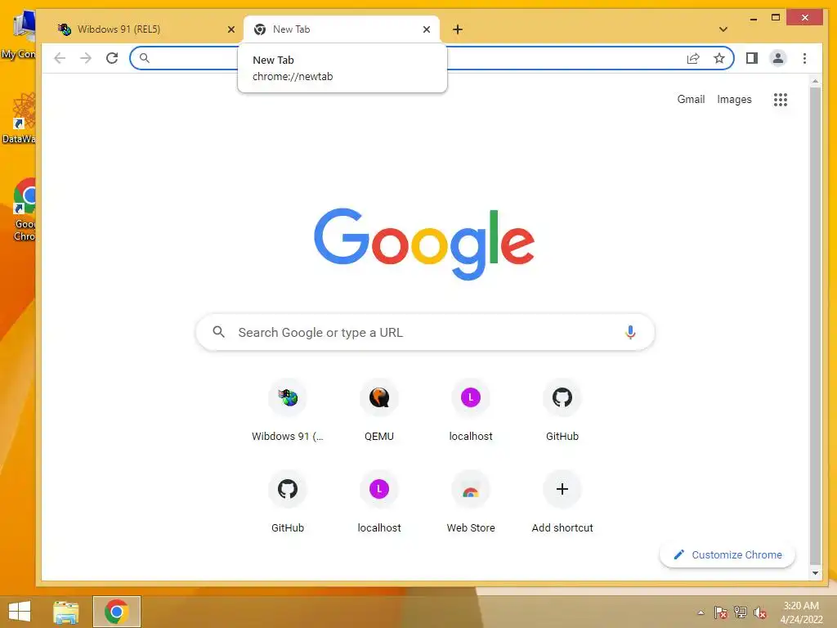Open the network tray icon
Viewport: 837px width, 628px height.
coord(740,612)
